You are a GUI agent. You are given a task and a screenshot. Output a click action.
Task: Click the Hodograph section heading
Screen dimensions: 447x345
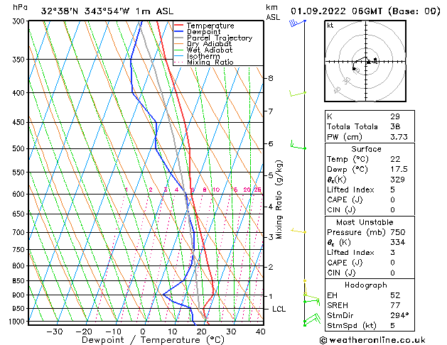pyautogui.click(x=366, y=285)
